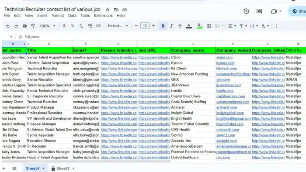Open the Help menu
The height and width of the screenshot is (172, 306).
(x=121, y=16)
